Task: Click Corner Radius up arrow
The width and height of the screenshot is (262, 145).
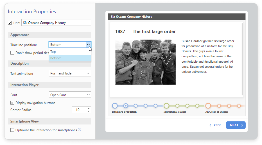Action: 89,108
